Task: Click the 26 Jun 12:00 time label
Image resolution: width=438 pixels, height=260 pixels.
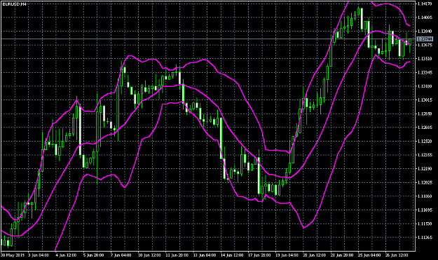Action: pyautogui.click(x=397, y=255)
